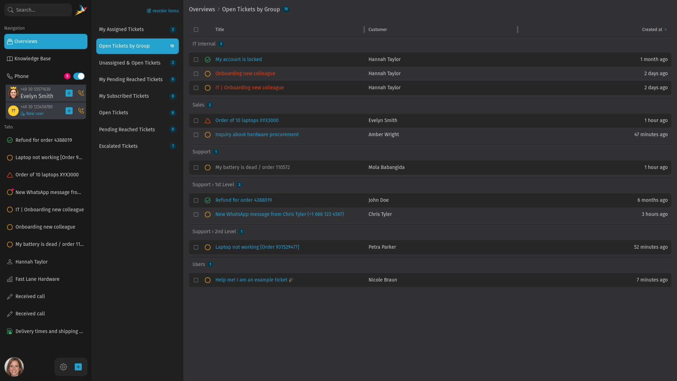Click the unknown caller '??' avatar
This screenshot has width=677, height=381.
13,111
